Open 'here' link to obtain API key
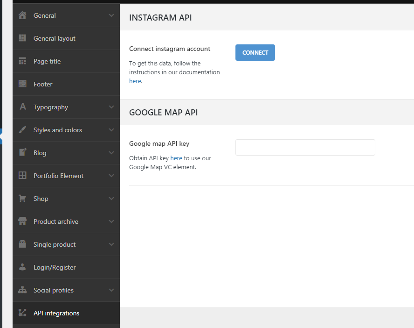This screenshot has width=414, height=328. 176,158
